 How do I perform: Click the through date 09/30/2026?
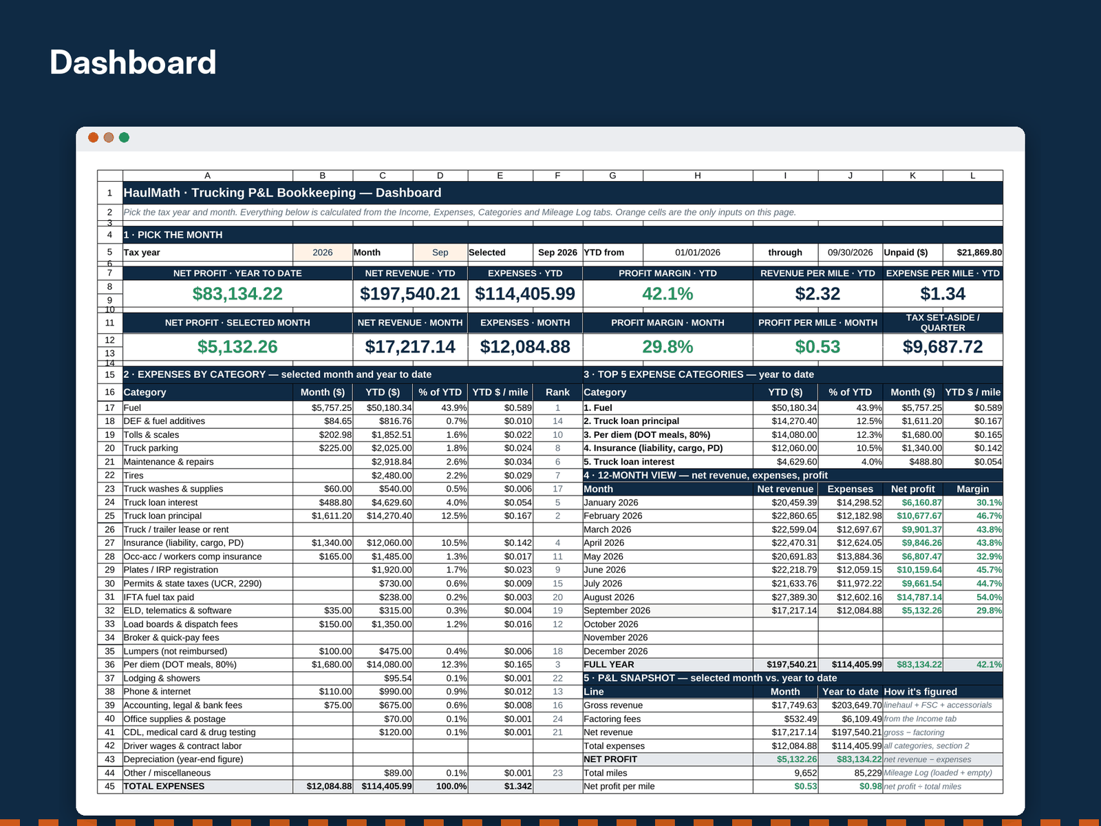(851, 253)
